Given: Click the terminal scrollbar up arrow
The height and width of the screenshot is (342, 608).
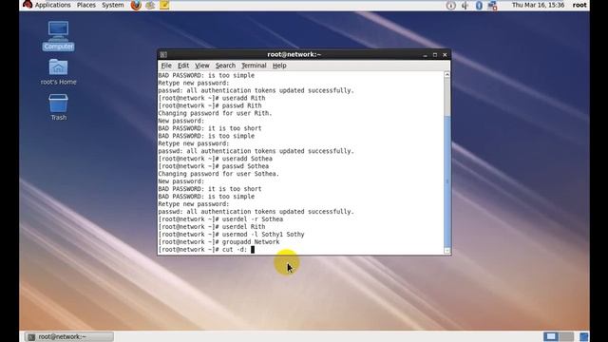Looking at the screenshot, I should click(447, 74).
